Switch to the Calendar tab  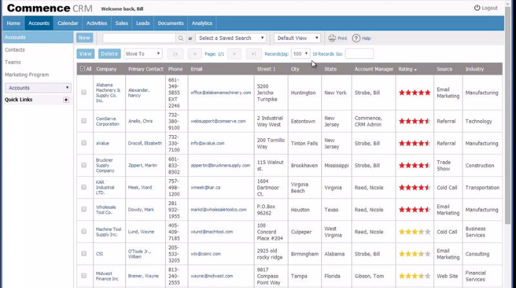(68, 23)
